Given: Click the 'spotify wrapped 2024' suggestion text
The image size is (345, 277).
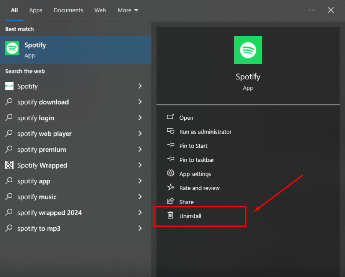Looking at the screenshot, I should pyautogui.click(x=49, y=213).
